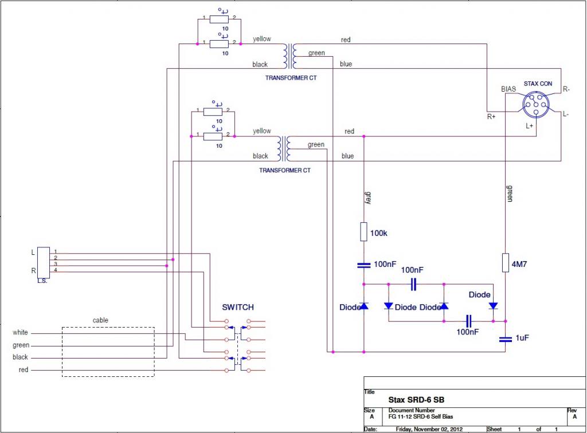Click the "STAX CON" label
The image size is (587, 433).
(538, 84)
